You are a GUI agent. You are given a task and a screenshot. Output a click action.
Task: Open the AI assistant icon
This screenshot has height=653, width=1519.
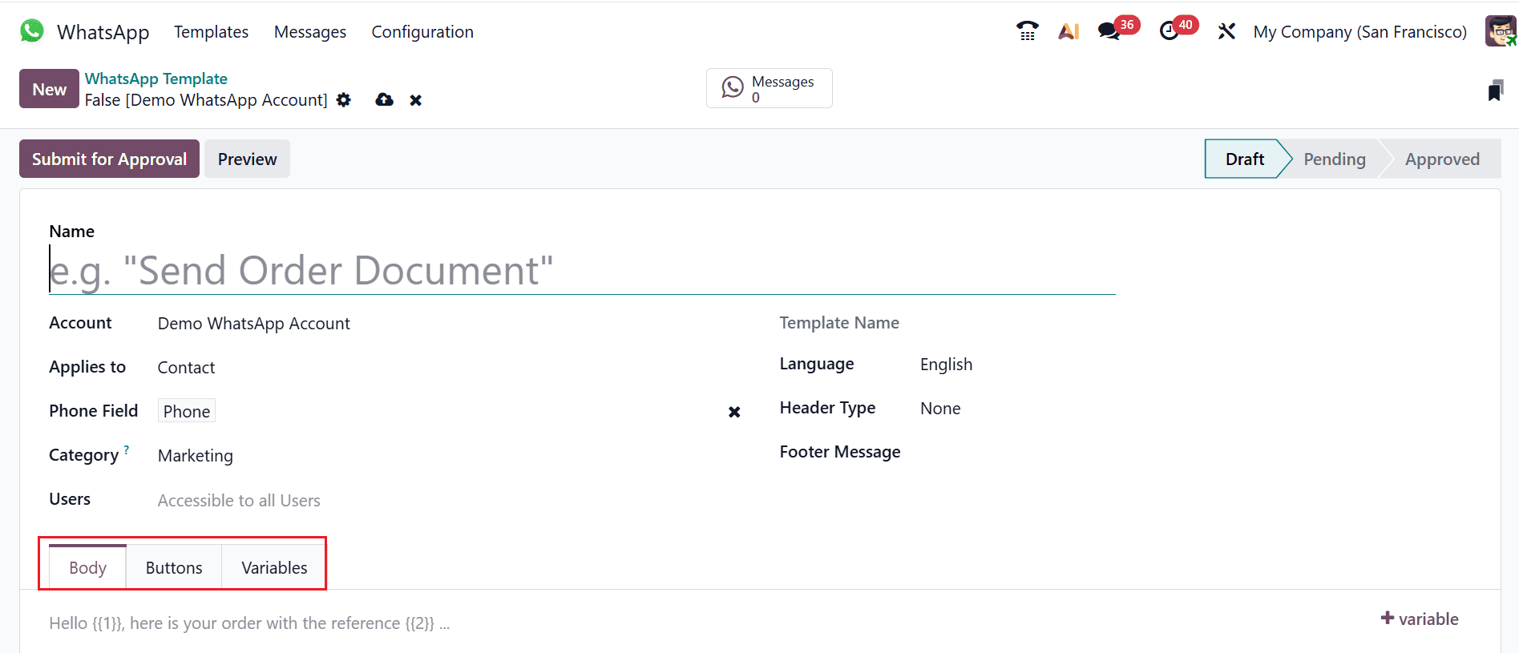[1069, 31]
